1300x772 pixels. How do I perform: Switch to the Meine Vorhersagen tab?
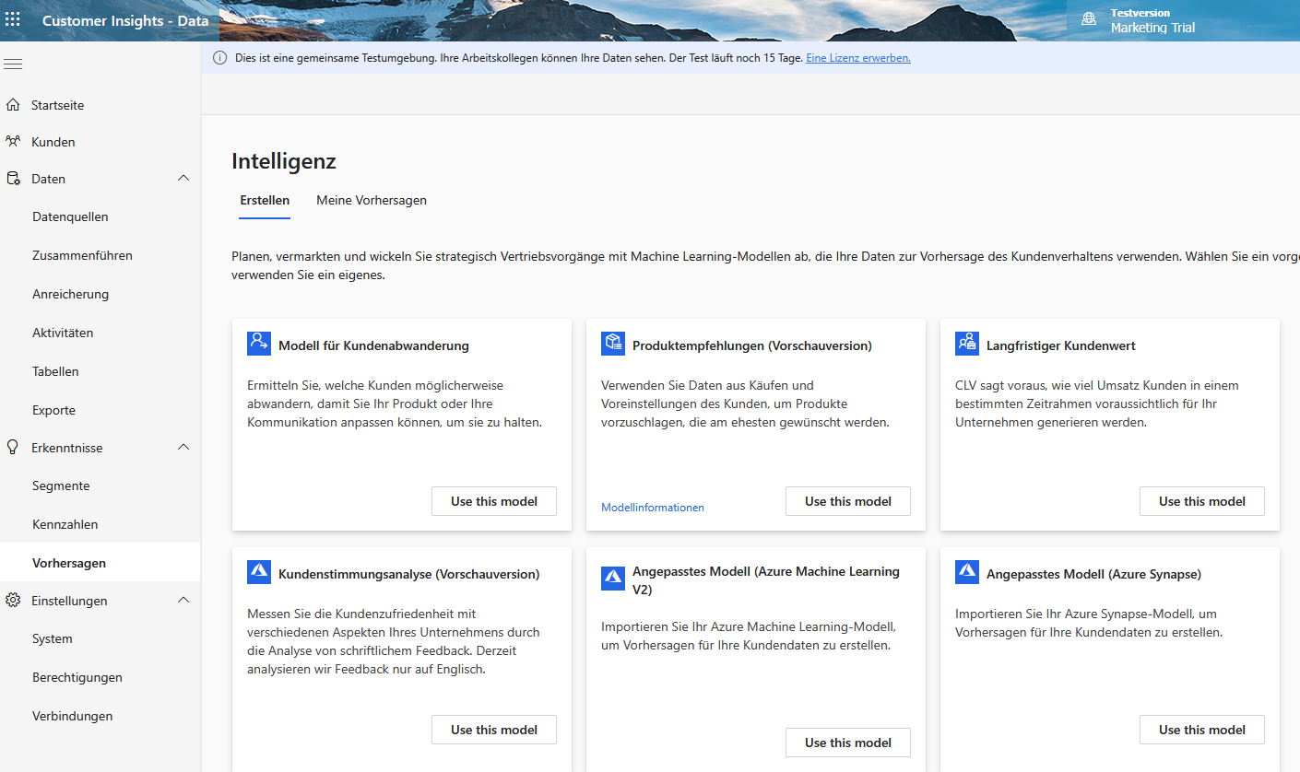tap(371, 200)
